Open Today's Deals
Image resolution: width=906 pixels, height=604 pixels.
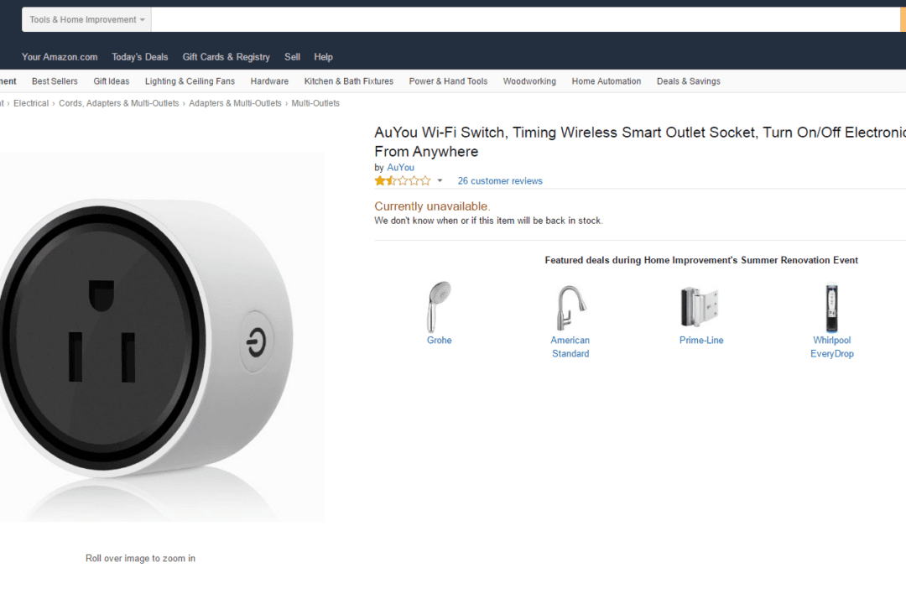pos(139,57)
